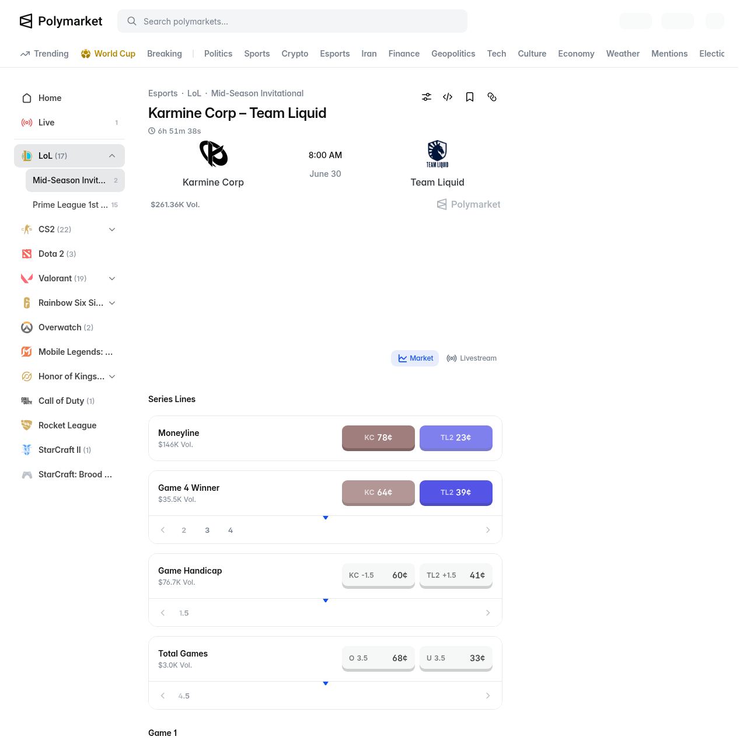The height and width of the screenshot is (747, 747).
Task: Expand the Honor of Kings section
Action: tap(112, 376)
